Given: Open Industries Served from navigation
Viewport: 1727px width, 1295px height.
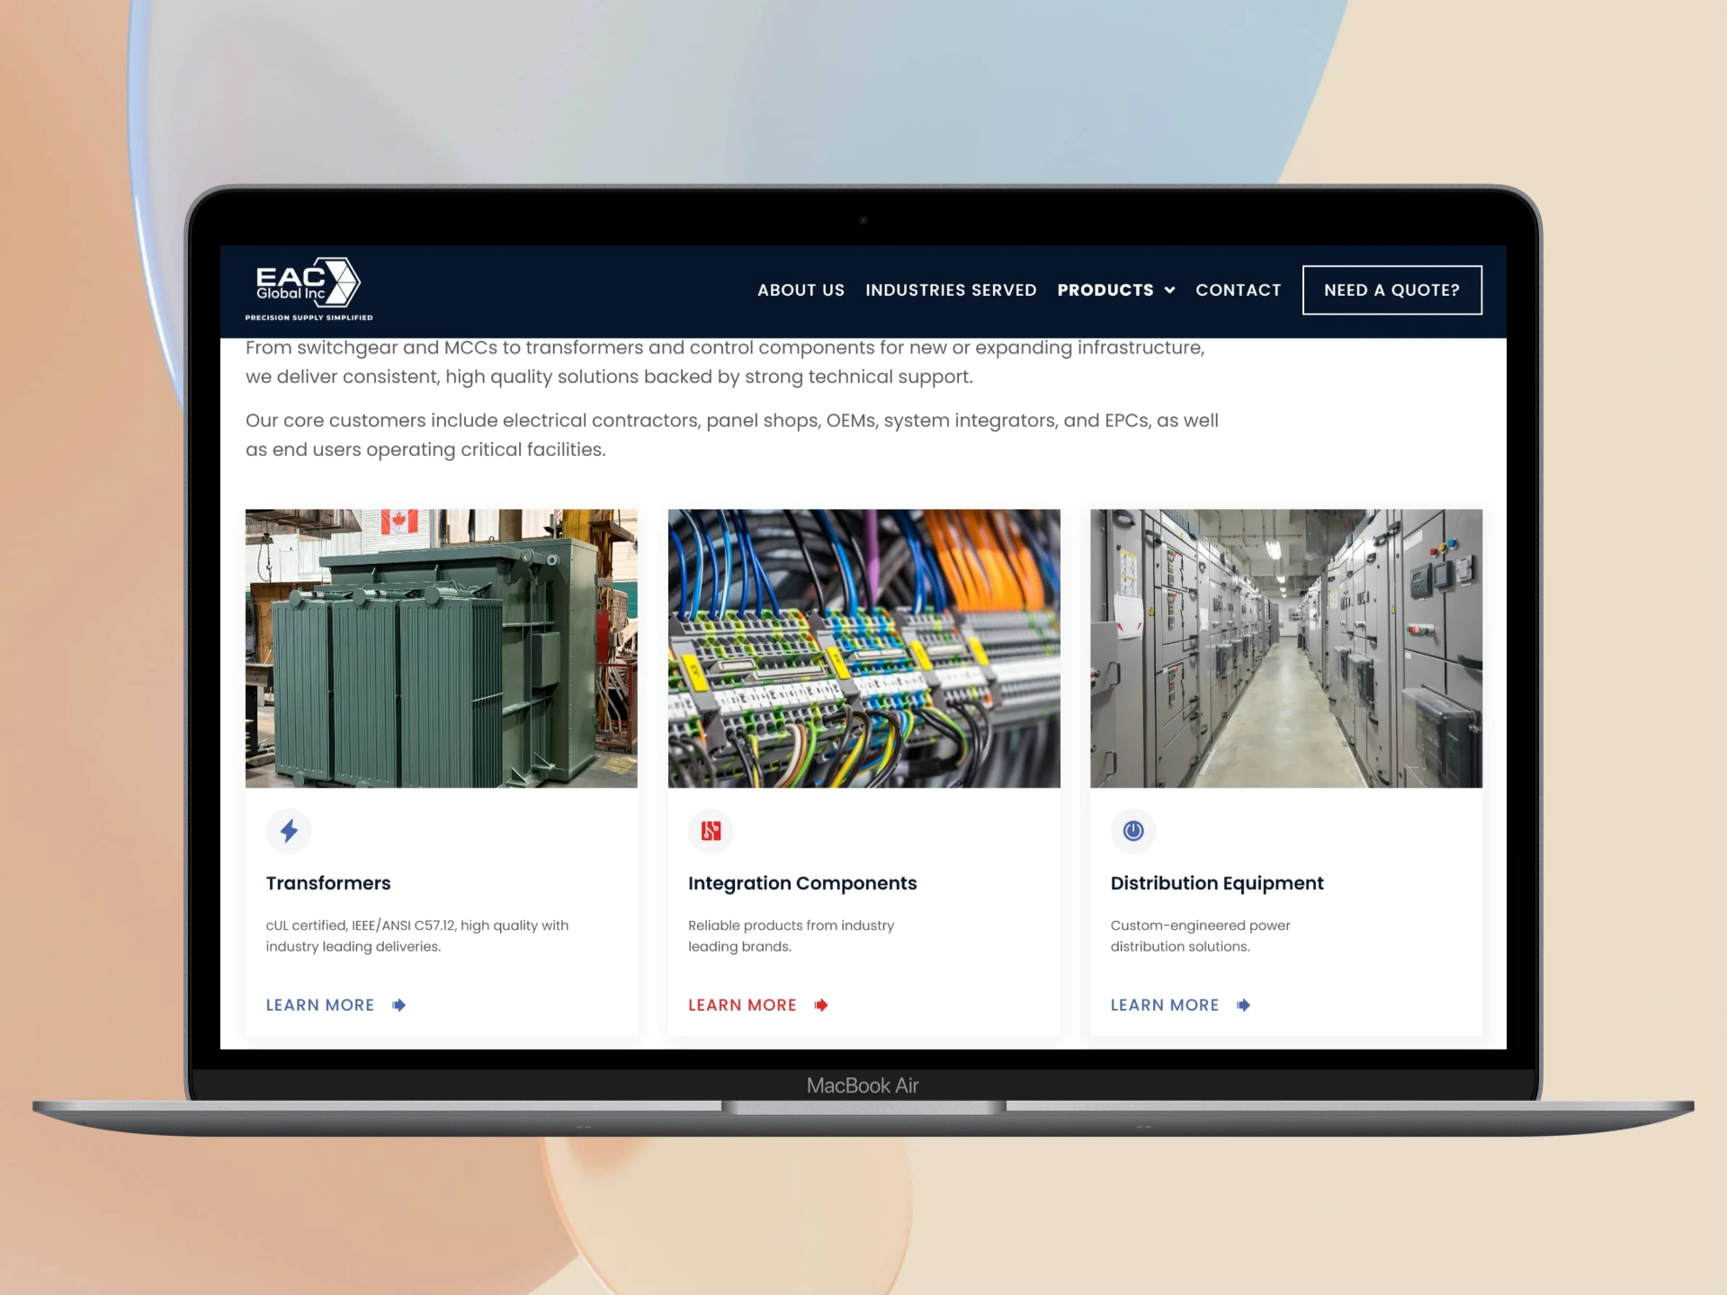Looking at the screenshot, I should click(x=951, y=290).
